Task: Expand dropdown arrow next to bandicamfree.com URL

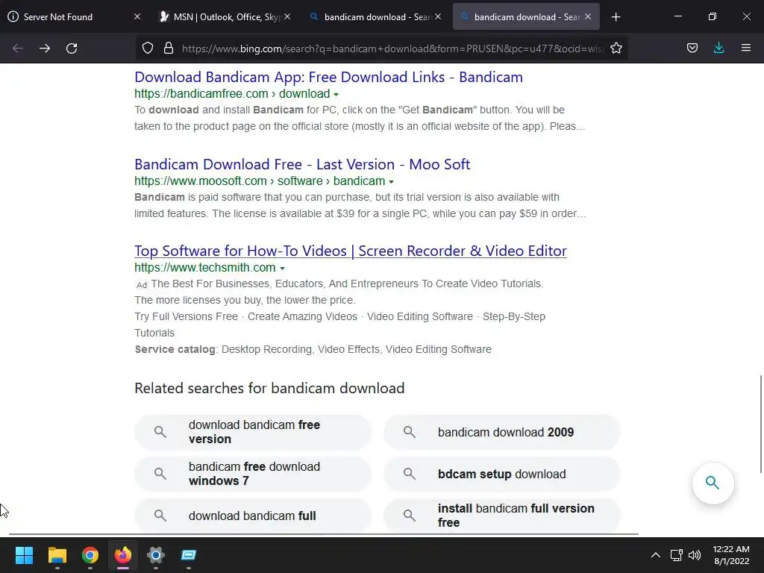Action: coord(336,95)
